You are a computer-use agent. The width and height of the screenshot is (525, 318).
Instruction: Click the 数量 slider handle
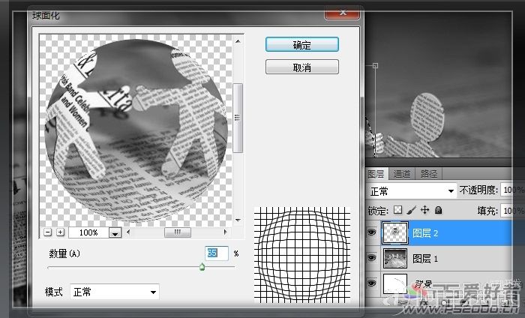[202, 267]
